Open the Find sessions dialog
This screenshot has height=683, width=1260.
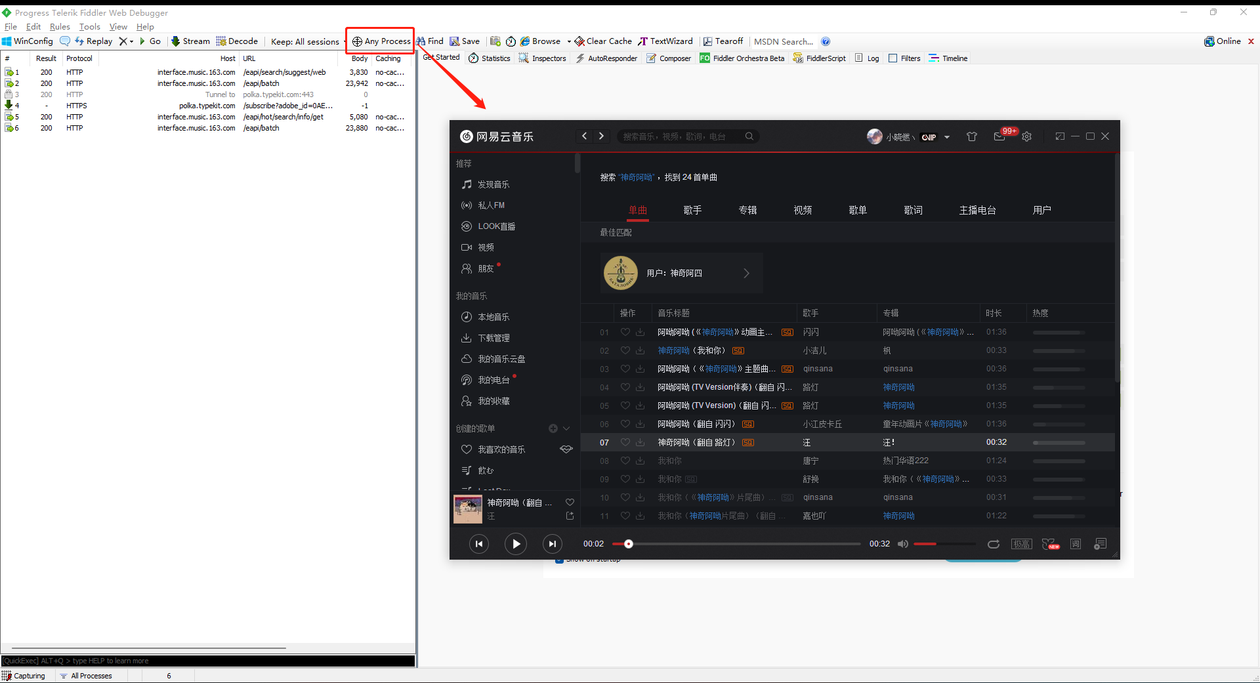[430, 41]
